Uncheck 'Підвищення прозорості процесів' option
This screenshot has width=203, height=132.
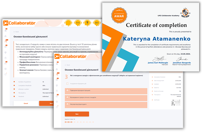(x=68, y=90)
